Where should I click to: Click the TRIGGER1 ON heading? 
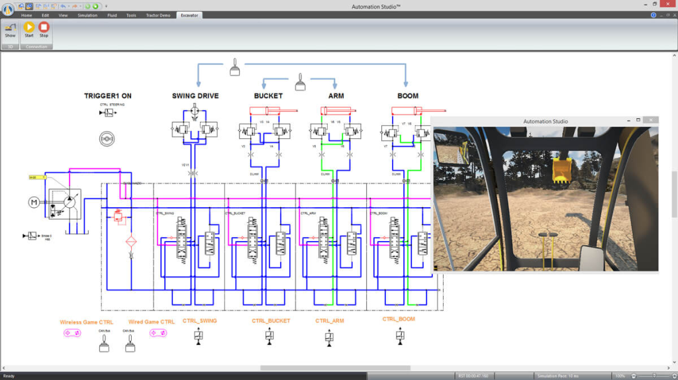(108, 96)
